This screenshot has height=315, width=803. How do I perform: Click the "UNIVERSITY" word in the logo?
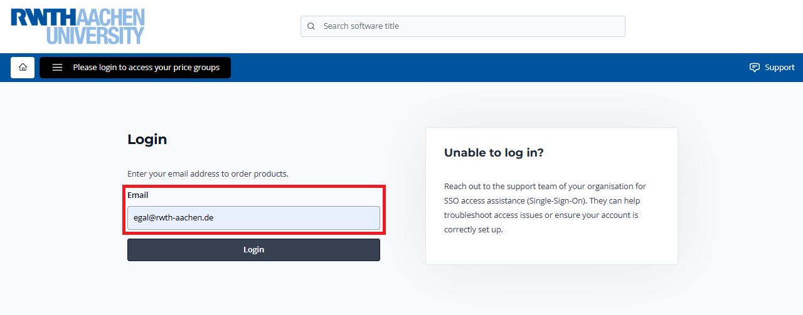95,35
